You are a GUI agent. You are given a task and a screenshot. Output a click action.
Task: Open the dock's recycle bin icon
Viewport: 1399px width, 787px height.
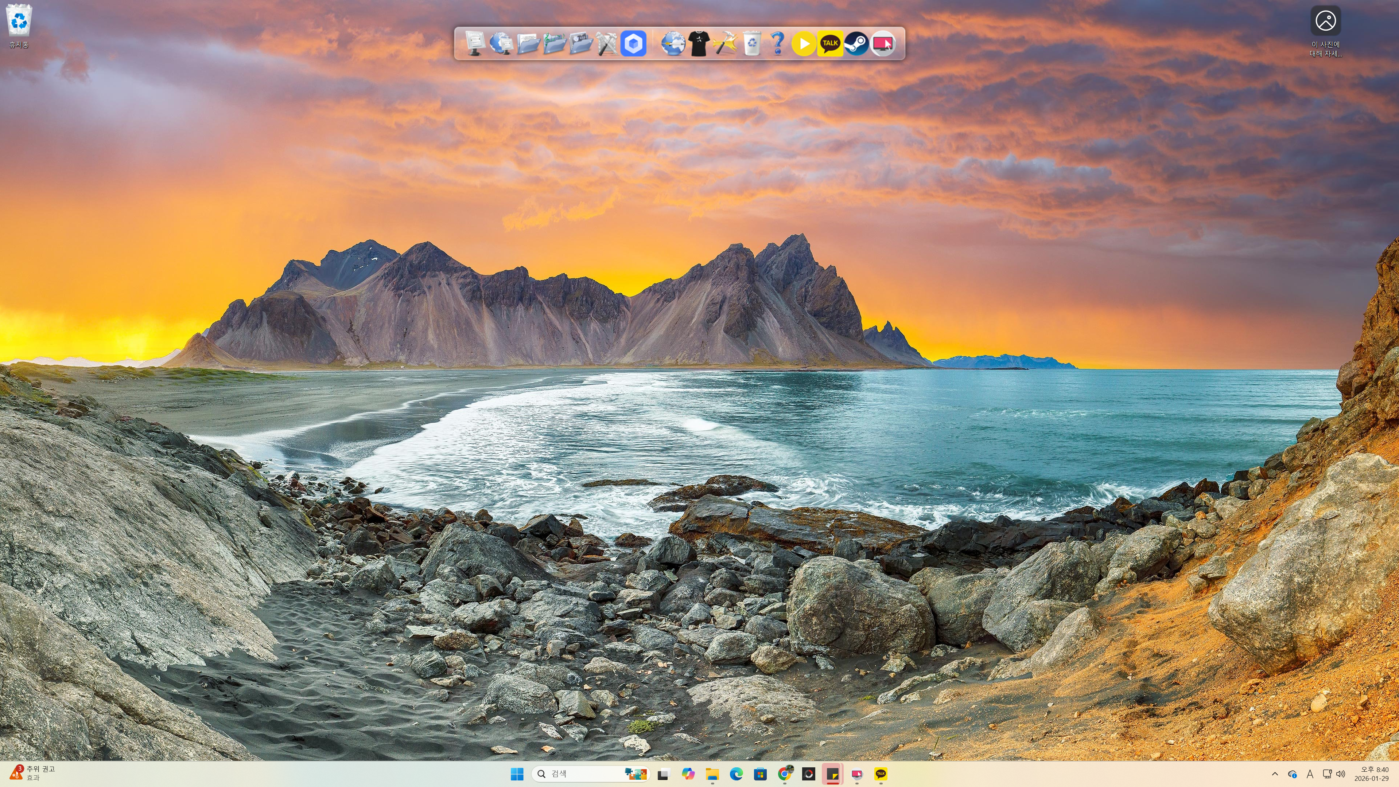pos(751,43)
